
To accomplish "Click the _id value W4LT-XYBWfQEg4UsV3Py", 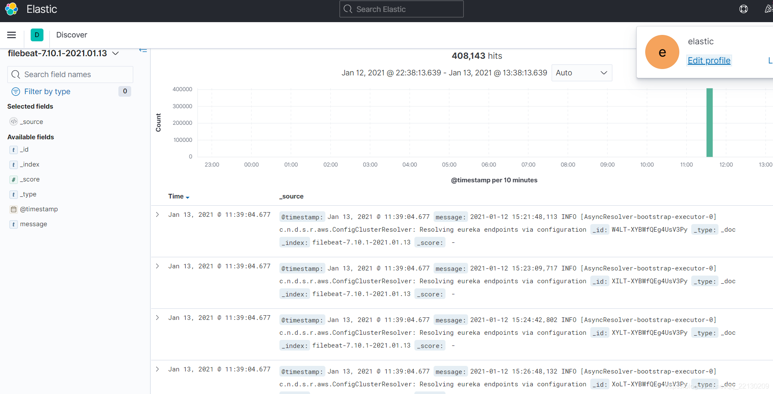I will 649,230.
